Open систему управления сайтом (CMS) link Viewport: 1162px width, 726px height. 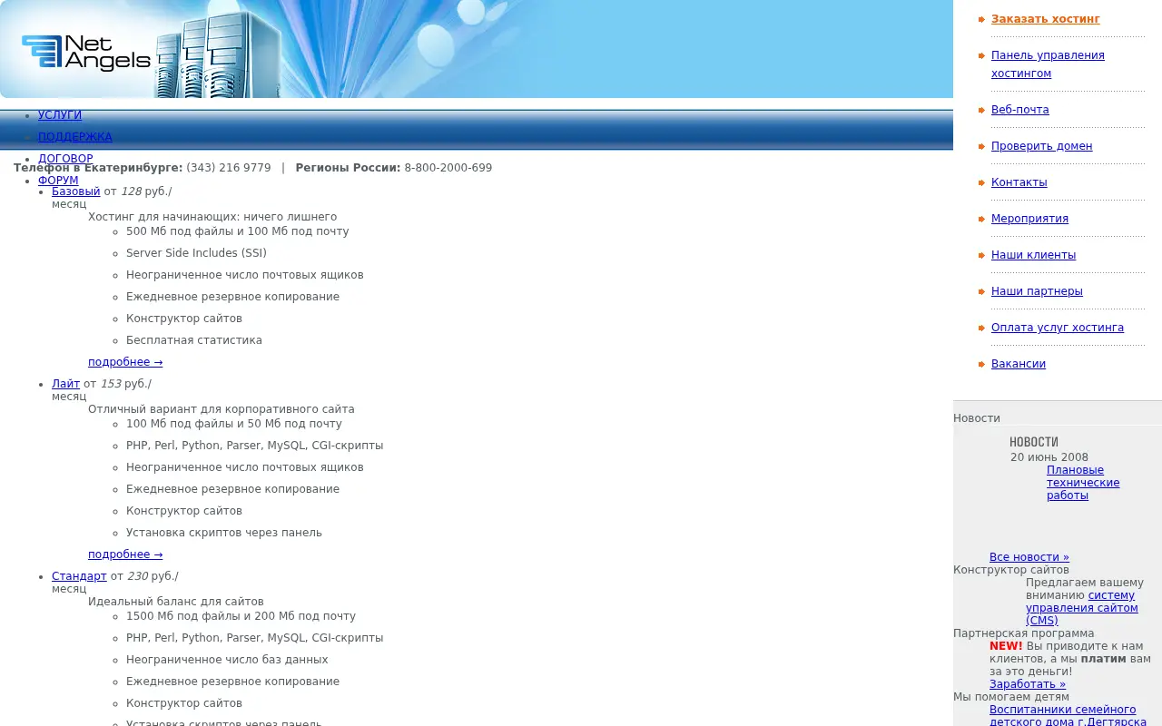tap(1082, 608)
